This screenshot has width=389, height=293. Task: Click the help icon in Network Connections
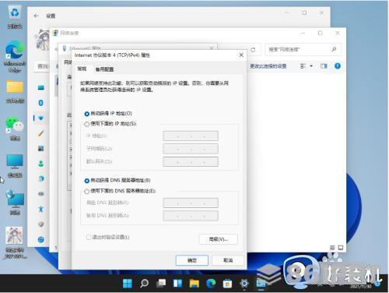pyautogui.click(x=338, y=66)
